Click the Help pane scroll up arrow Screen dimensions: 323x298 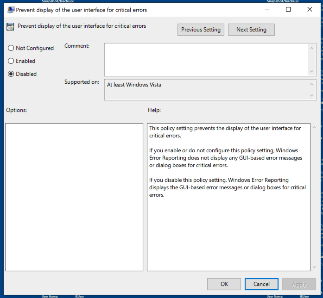coord(314,127)
